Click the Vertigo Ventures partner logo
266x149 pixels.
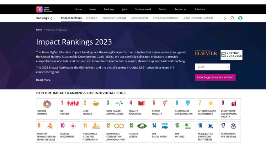231,55
